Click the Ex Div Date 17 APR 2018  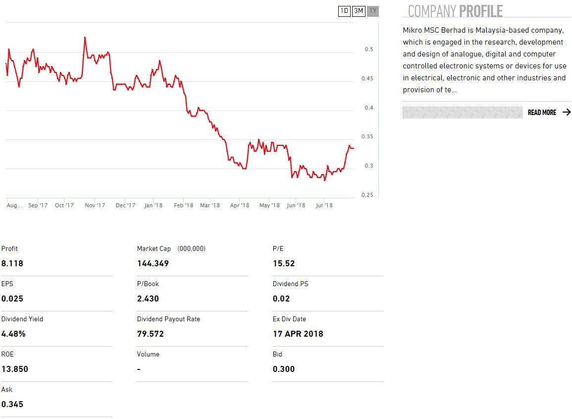point(298,334)
